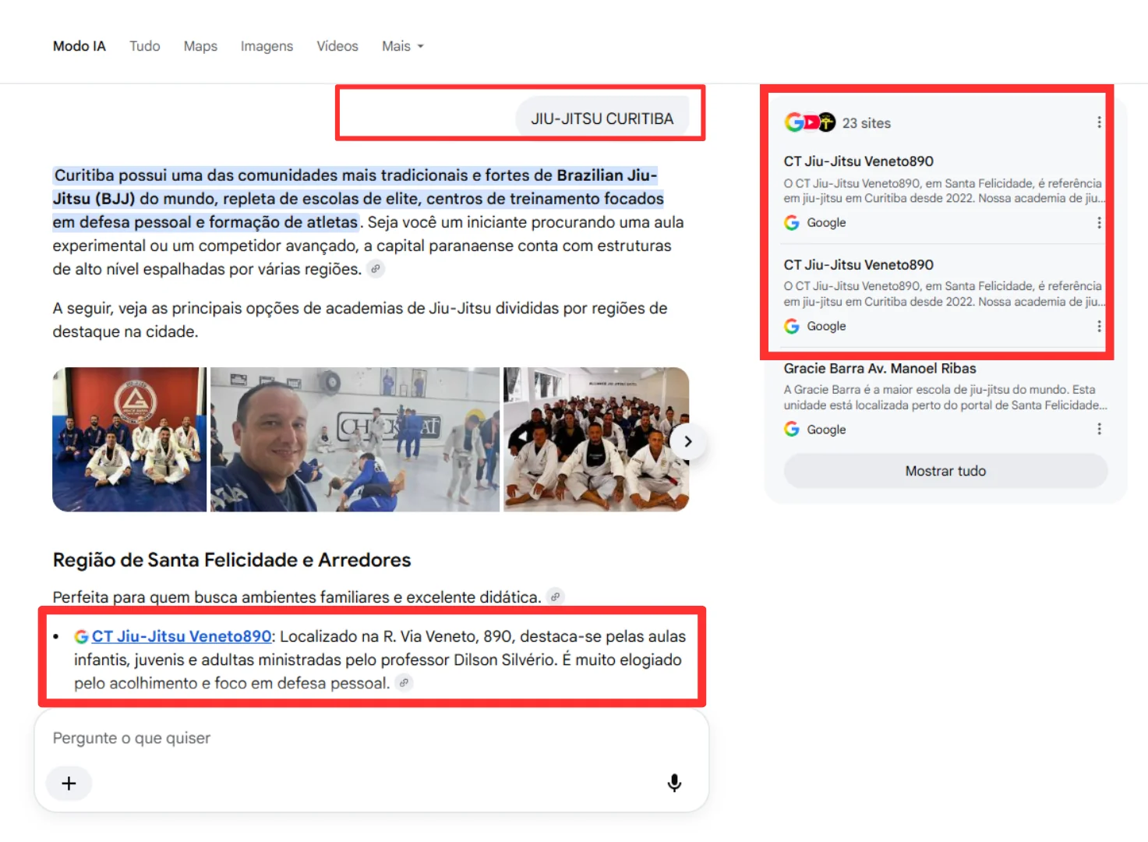Click the Mostrar tudo button
The width and height of the screenshot is (1148, 842).
pyautogui.click(x=945, y=471)
